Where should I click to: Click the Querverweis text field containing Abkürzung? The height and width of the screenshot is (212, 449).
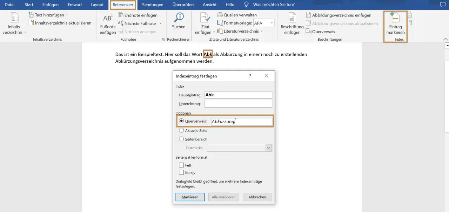[241, 122]
